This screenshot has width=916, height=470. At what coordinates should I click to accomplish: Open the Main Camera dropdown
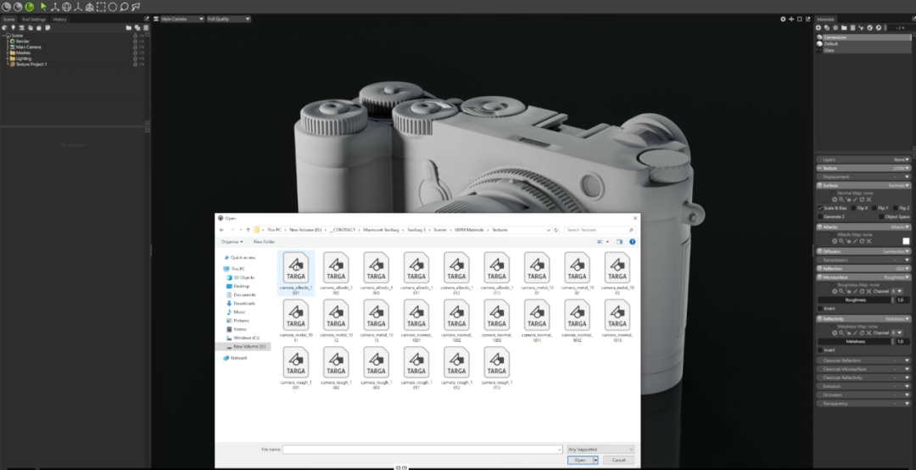tap(182, 20)
